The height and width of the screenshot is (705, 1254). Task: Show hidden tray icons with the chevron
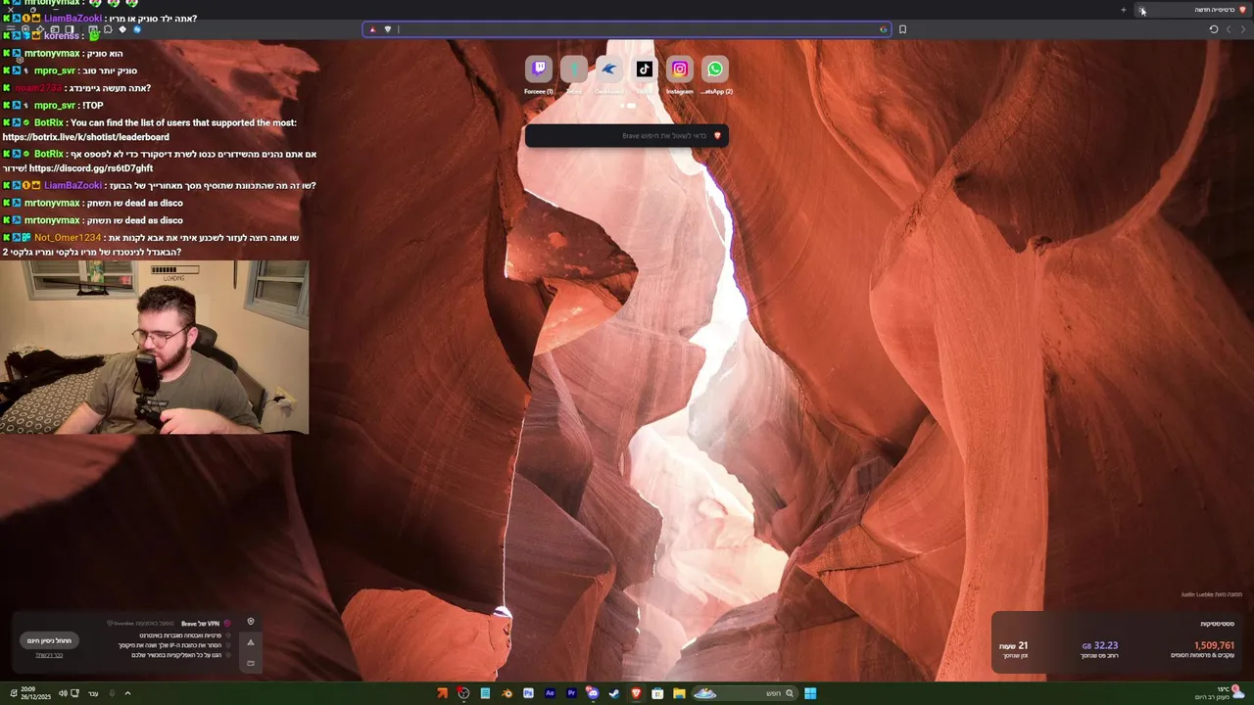point(127,693)
